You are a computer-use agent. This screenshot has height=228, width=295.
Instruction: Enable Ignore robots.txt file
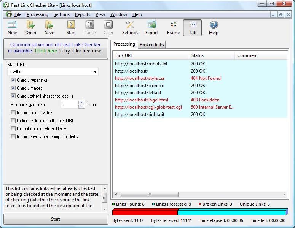tap(13, 113)
